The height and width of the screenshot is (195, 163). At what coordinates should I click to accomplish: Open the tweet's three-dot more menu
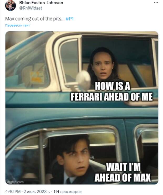pos(156,3)
